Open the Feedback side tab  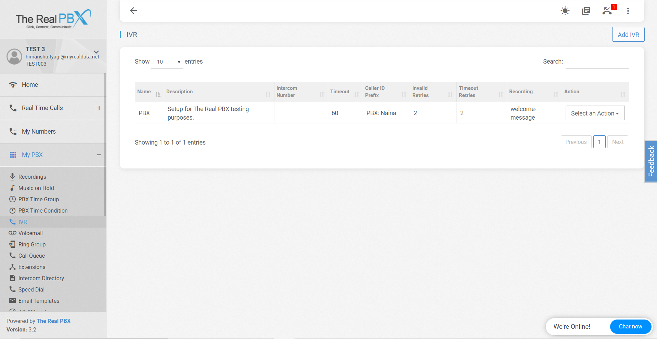point(651,161)
